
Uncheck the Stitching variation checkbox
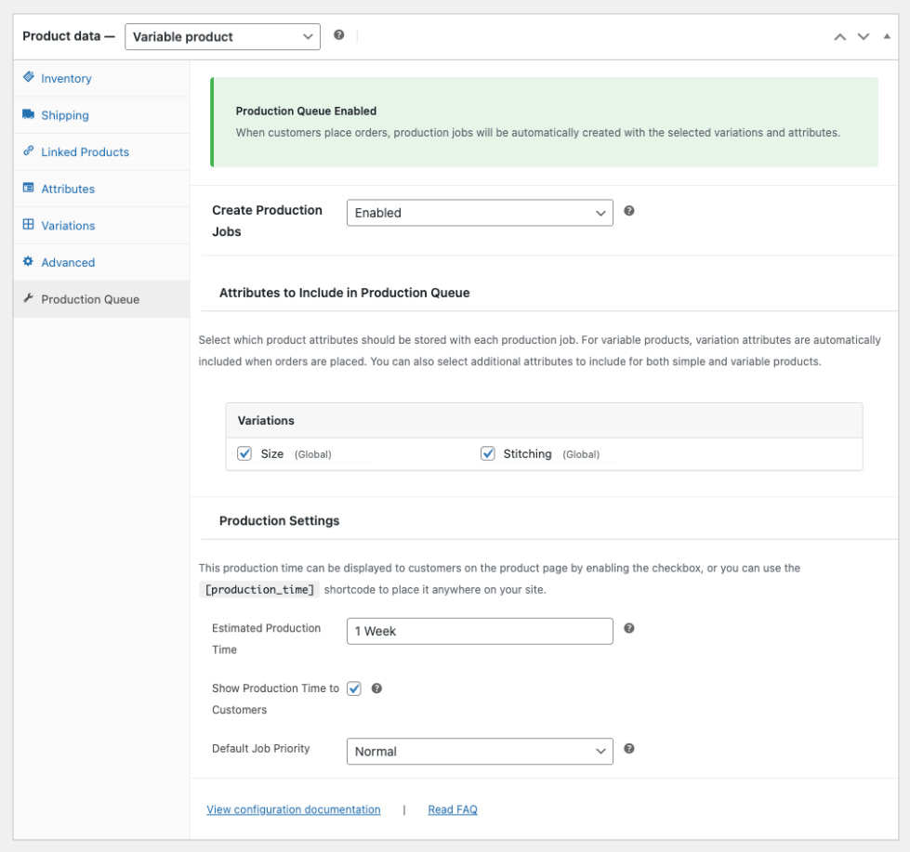[488, 453]
